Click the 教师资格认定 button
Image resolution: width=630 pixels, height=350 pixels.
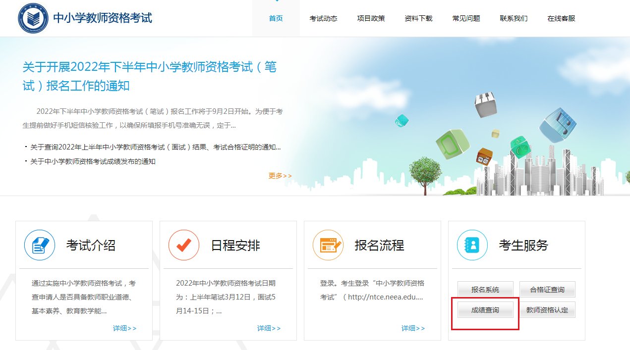coord(547,310)
